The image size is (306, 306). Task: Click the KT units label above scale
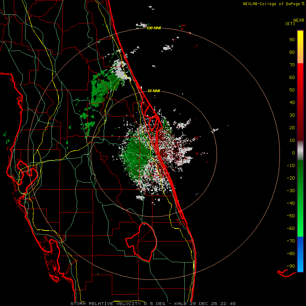pos(290,23)
